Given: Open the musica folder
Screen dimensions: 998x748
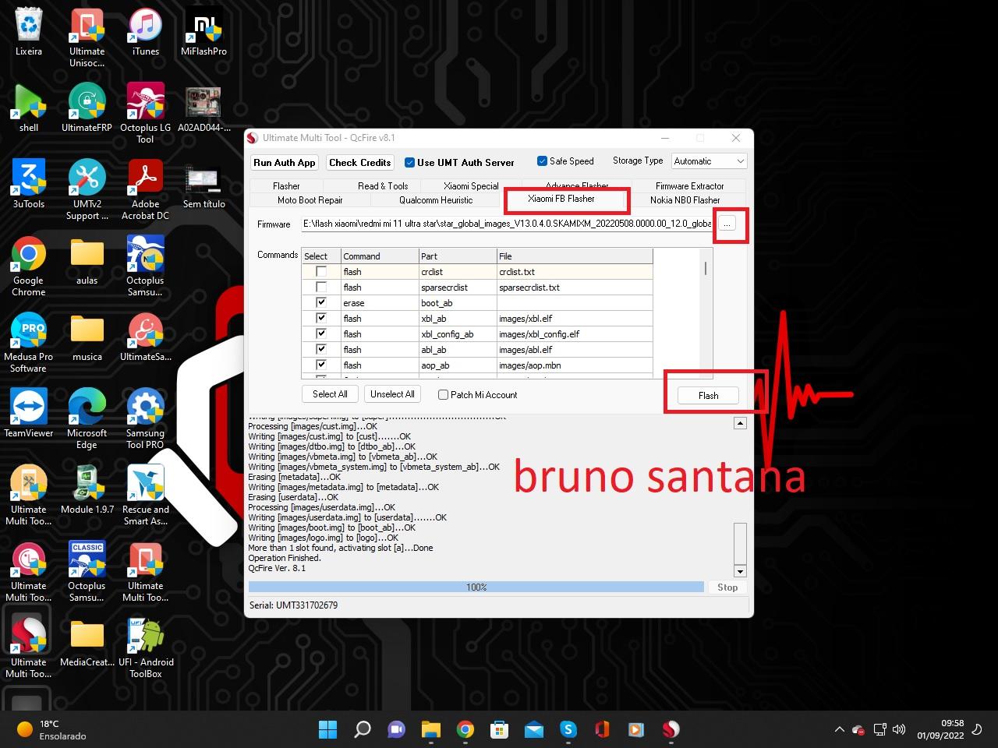Looking at the screenshot, I should coord(87,337).
